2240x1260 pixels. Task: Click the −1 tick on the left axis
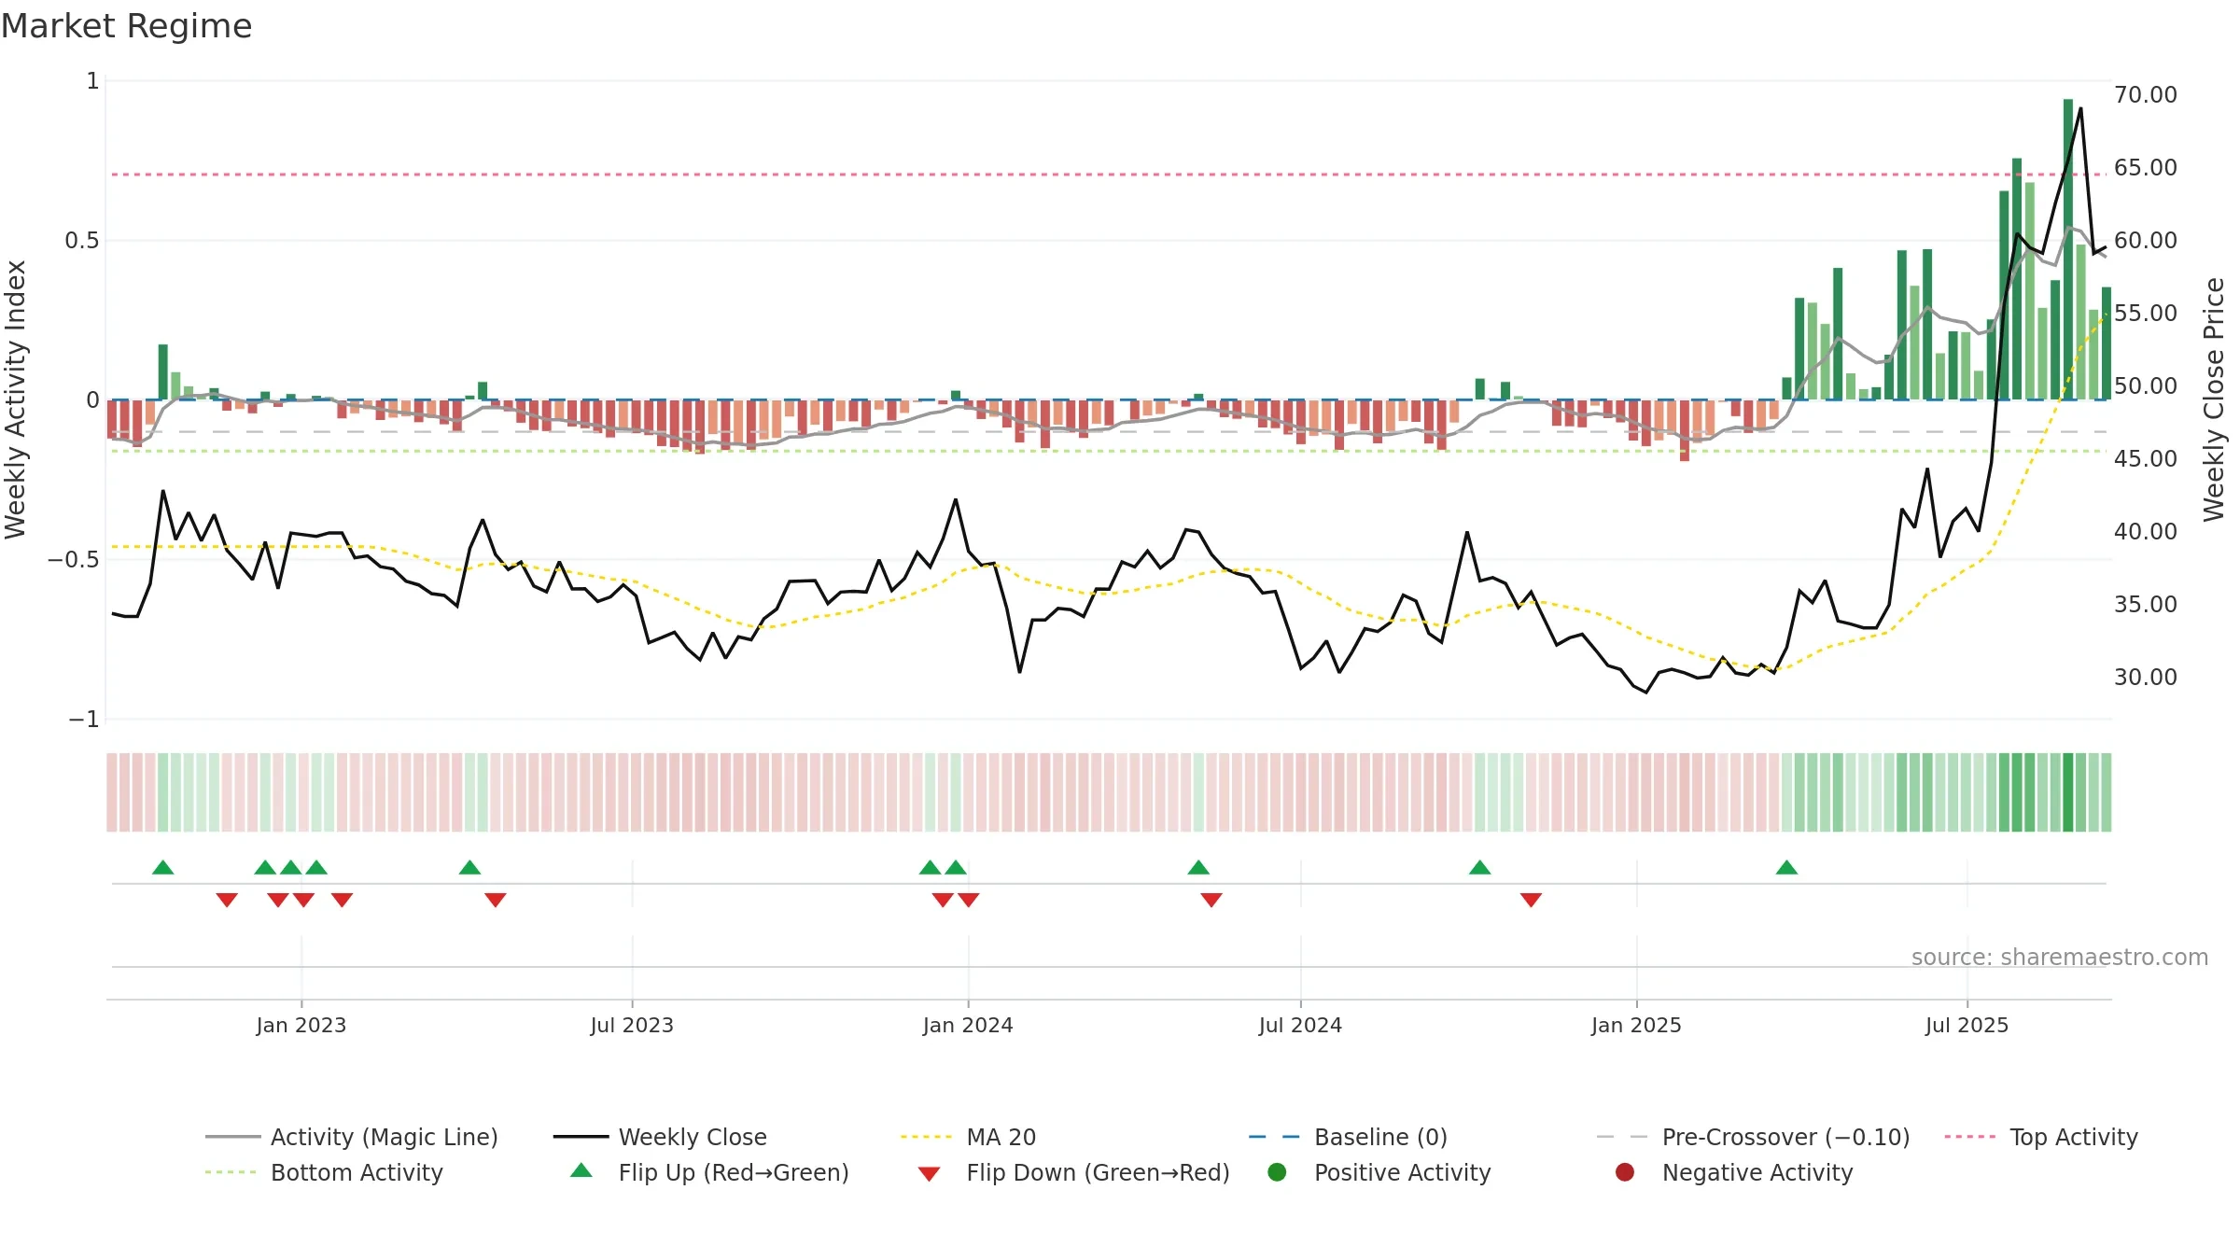84,720
